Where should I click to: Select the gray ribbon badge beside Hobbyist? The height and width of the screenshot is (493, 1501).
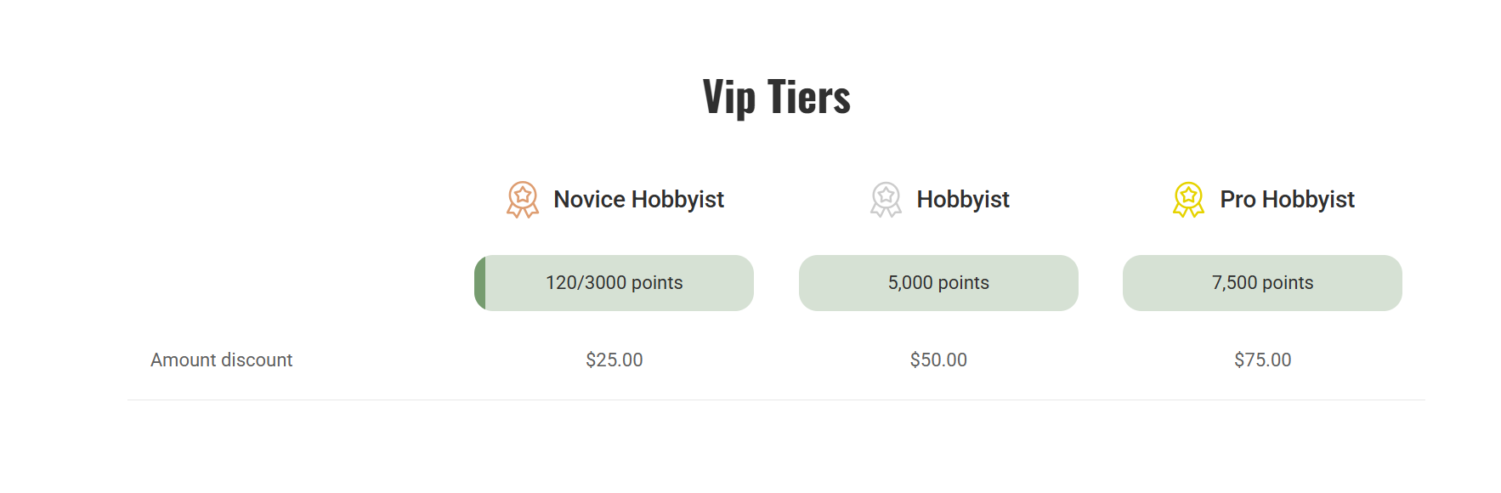pos(886,199)
